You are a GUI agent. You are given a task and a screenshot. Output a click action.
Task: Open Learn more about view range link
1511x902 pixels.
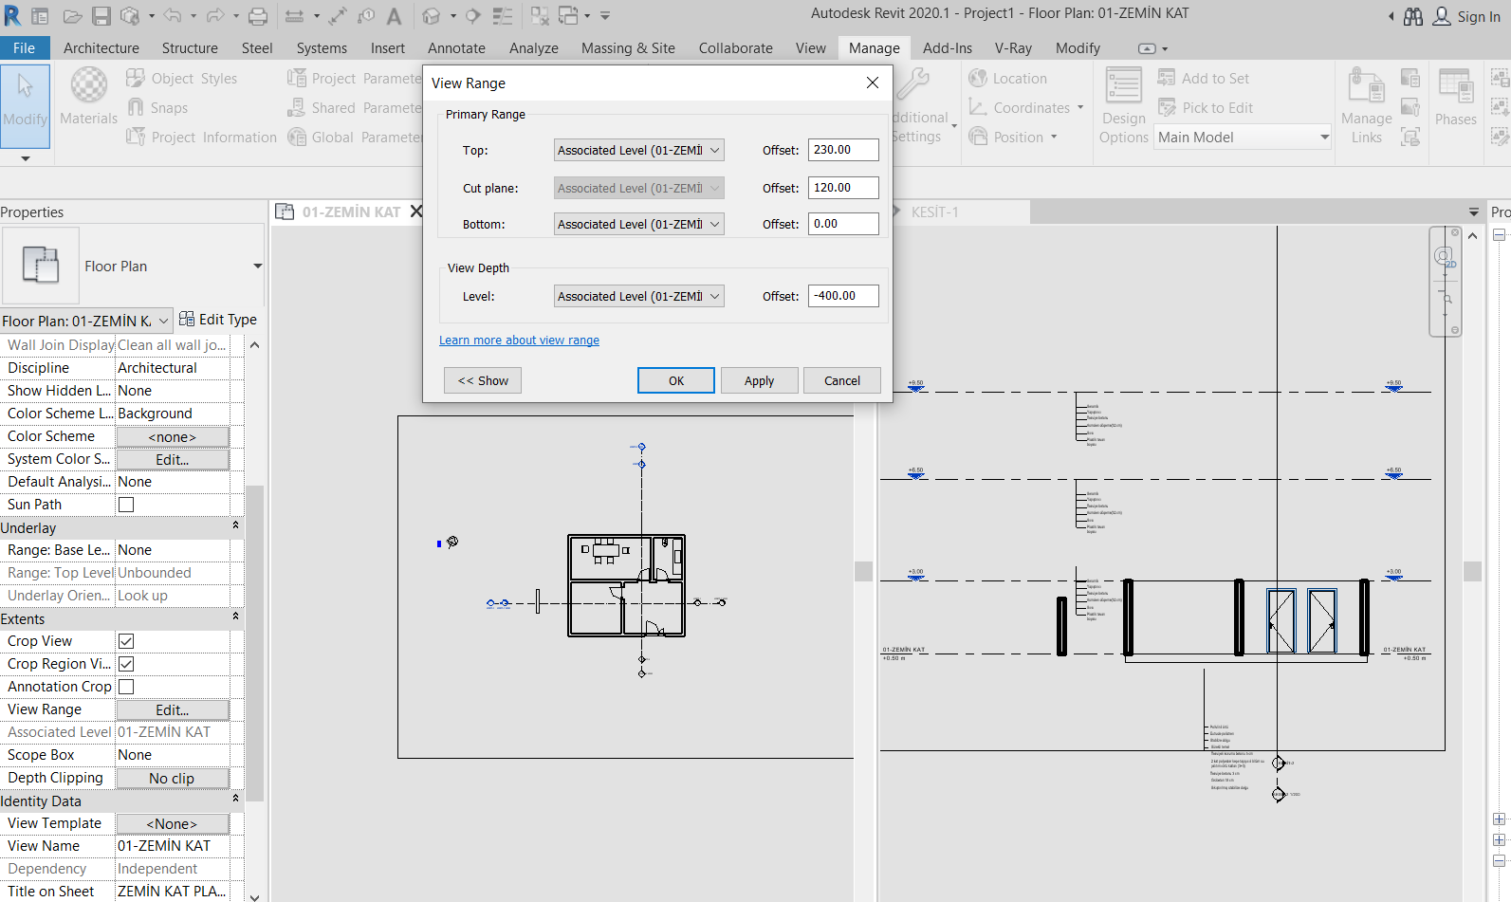click(x=519, y=341)
